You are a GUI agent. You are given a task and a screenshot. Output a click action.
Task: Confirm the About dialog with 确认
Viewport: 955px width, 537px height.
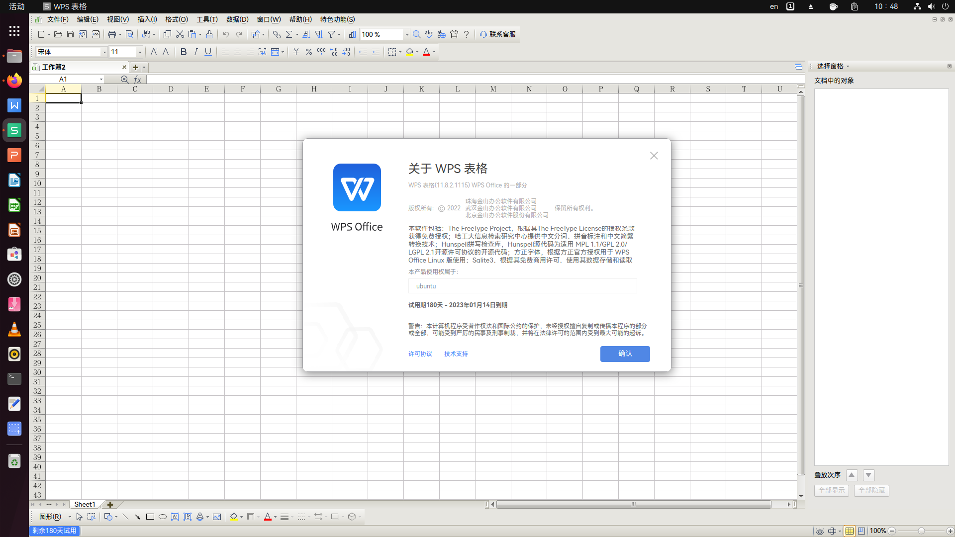[625, 354]
